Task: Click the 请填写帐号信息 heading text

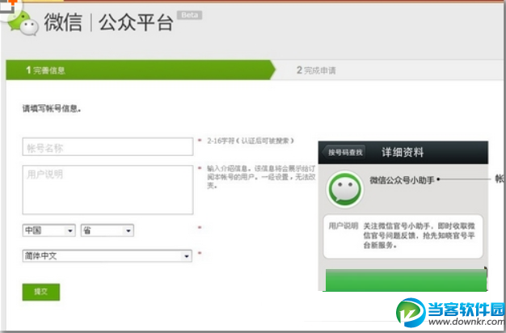Action: 52,109
